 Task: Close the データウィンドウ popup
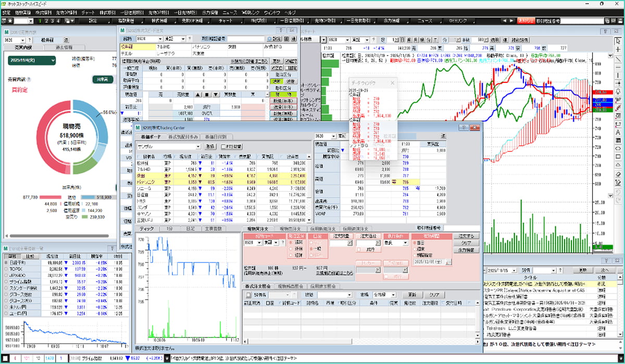[392, 82]
